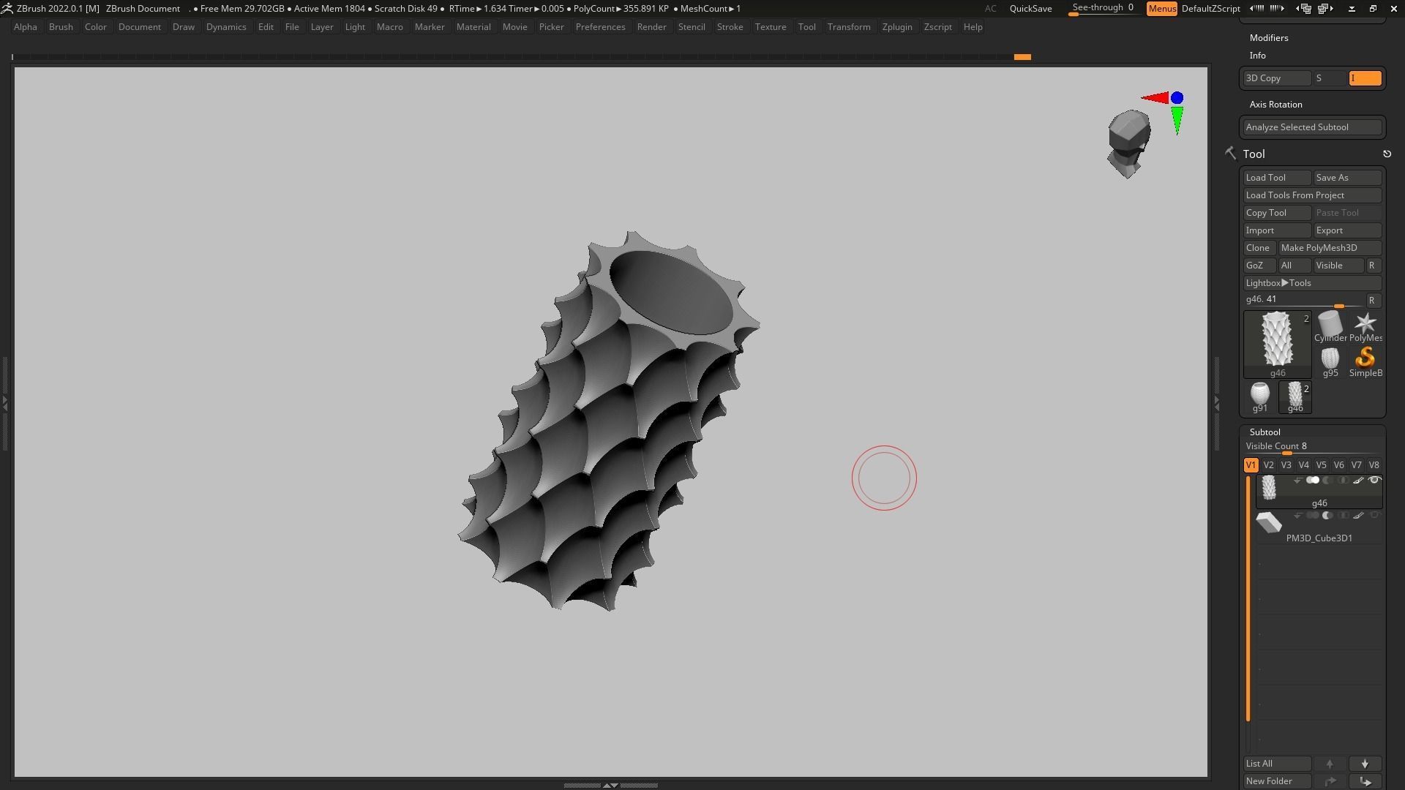The height and width of the screenshot is (790, 1405).
Task: Toggle visibility eye of g46 subtool
Action: 1374,481
